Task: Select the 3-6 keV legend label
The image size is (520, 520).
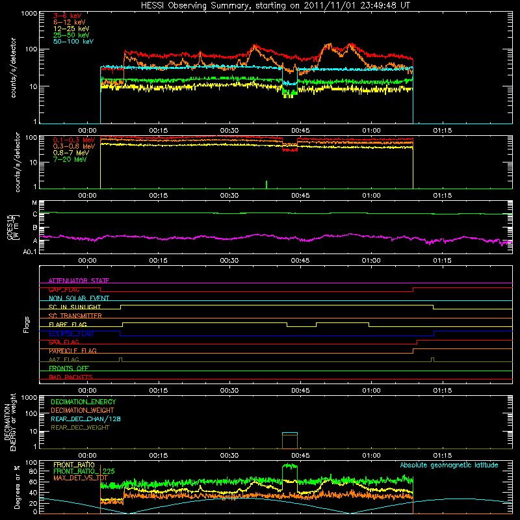Action: pos(67,16)
